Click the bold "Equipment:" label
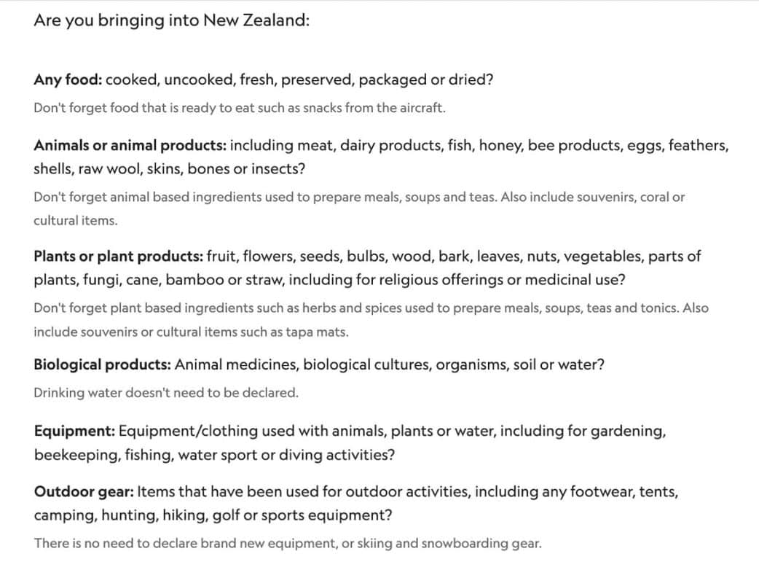This screenshot has height=570, width=759. [74, 432]
